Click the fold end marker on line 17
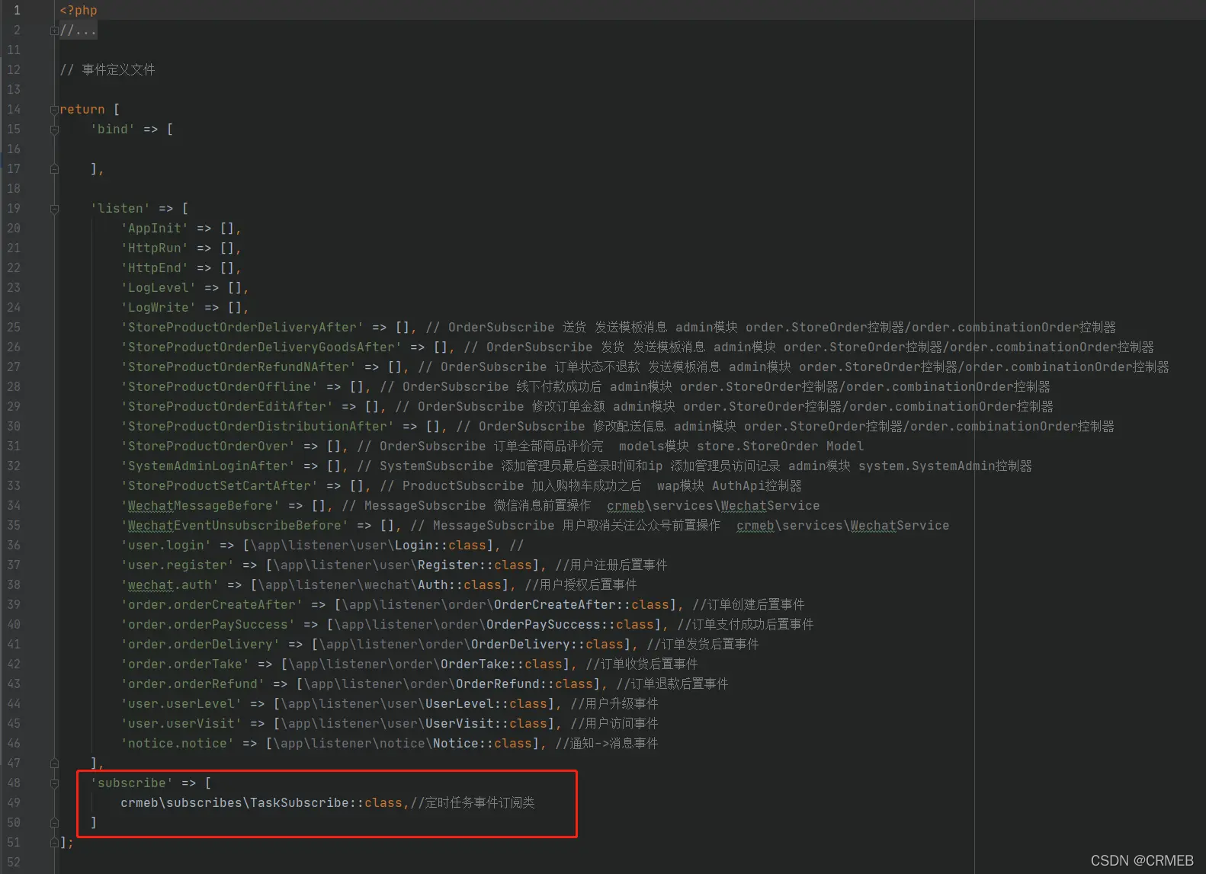The width and height of the screenshot is (1206, 874). click(x=54, y=169)
